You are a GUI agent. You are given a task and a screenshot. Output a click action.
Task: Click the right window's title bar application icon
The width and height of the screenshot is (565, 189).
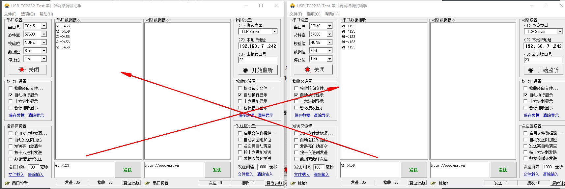point(293,6)
